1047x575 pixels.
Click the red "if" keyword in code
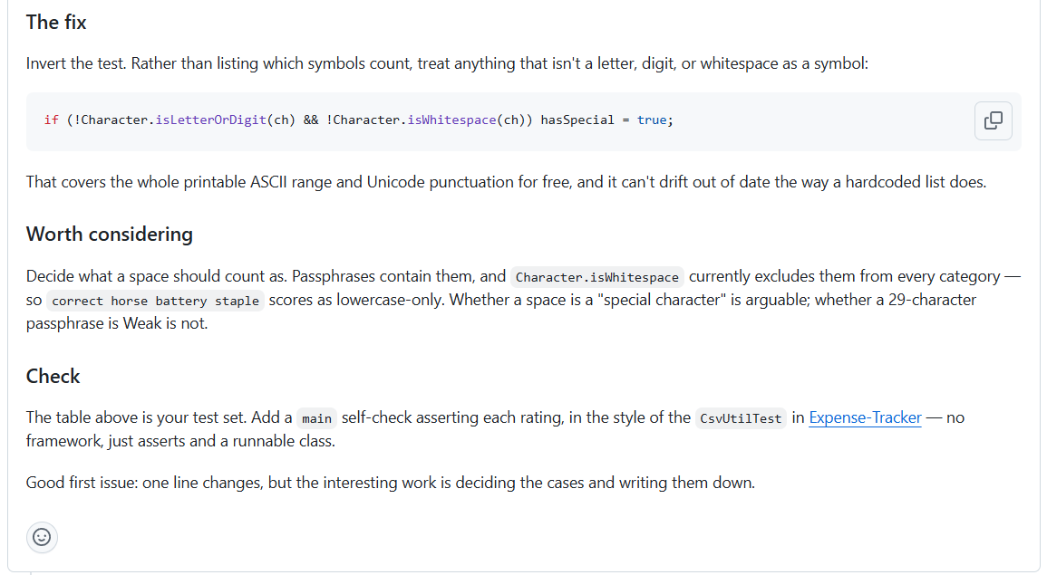tap(52, 120)
